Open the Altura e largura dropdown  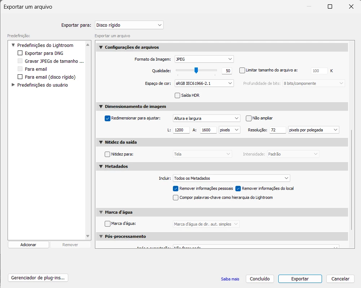click(x=206, y=118)
